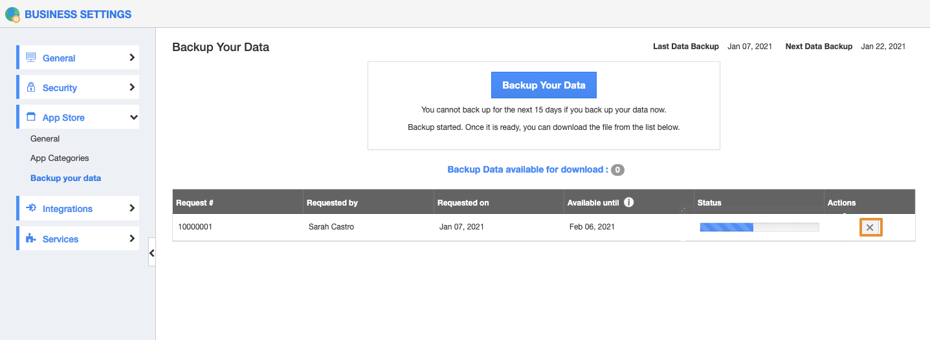Image resolution: width=930 pixels, height=340 pixels.
Task: Click the App Store storefront icon
Action: tap(31, 117)
